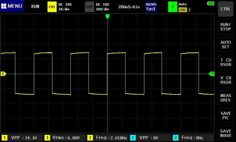Click the green trigger level marker on right
Image resolution: width=236 pixels, height=142 pixels.
tap(212, 74)
